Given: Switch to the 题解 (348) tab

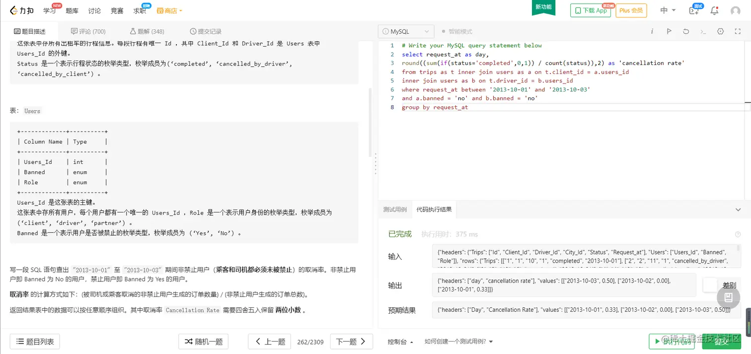Looking at the screenshot, I should coord(147,31).
